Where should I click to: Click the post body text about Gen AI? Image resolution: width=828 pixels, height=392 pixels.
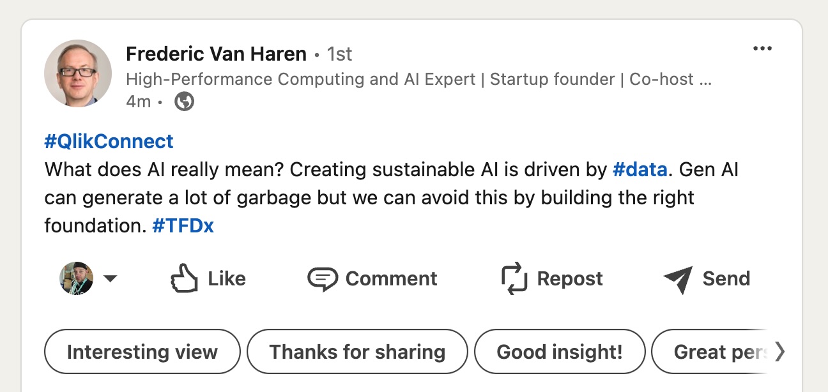(x=369, y=198)
